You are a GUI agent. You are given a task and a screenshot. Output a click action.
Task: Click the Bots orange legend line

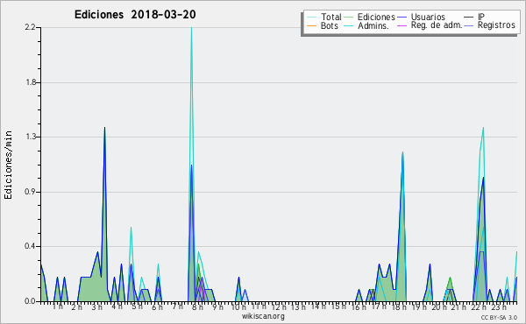[x=311, y=25]
